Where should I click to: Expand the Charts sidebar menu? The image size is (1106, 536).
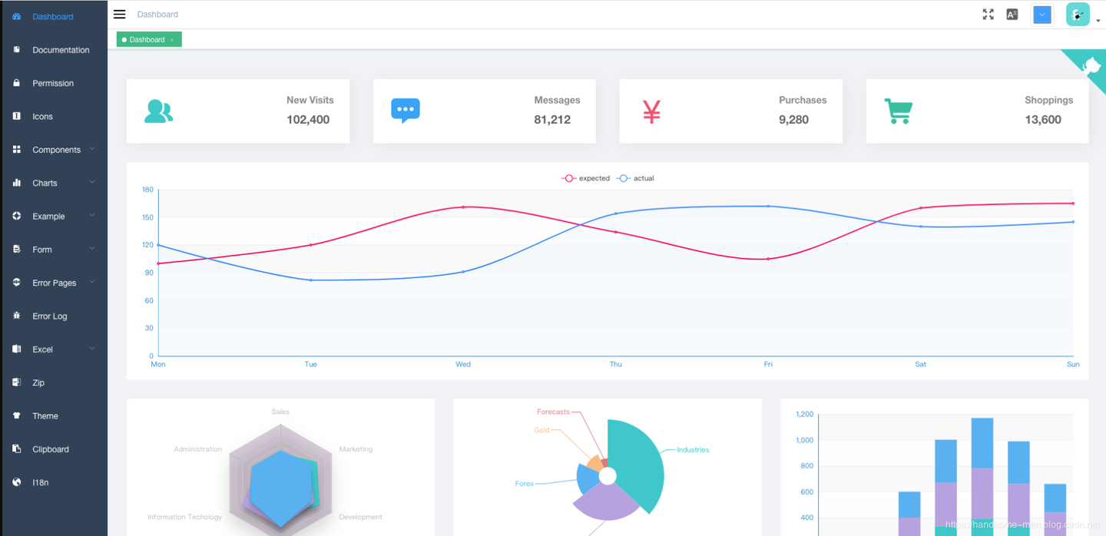click(x=54, y=183)
